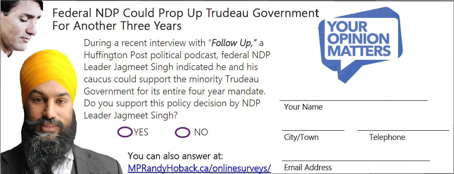Viewport: 454px width, 174px height.
Task: Click the headline line For Another Three Years
Action: 117,26
